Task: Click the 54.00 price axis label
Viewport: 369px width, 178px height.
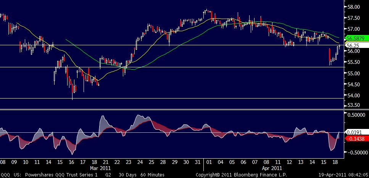Action: [353, 95]
